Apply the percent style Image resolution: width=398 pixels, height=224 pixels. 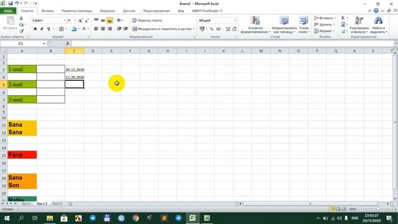[x=211, y=29]
